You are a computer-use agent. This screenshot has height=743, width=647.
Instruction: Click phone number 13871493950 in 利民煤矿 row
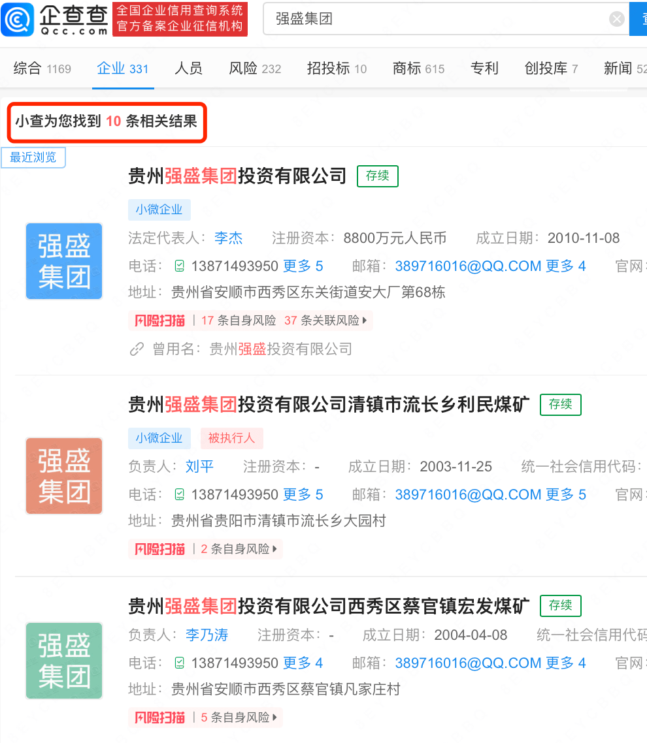(x=235, y=495)
